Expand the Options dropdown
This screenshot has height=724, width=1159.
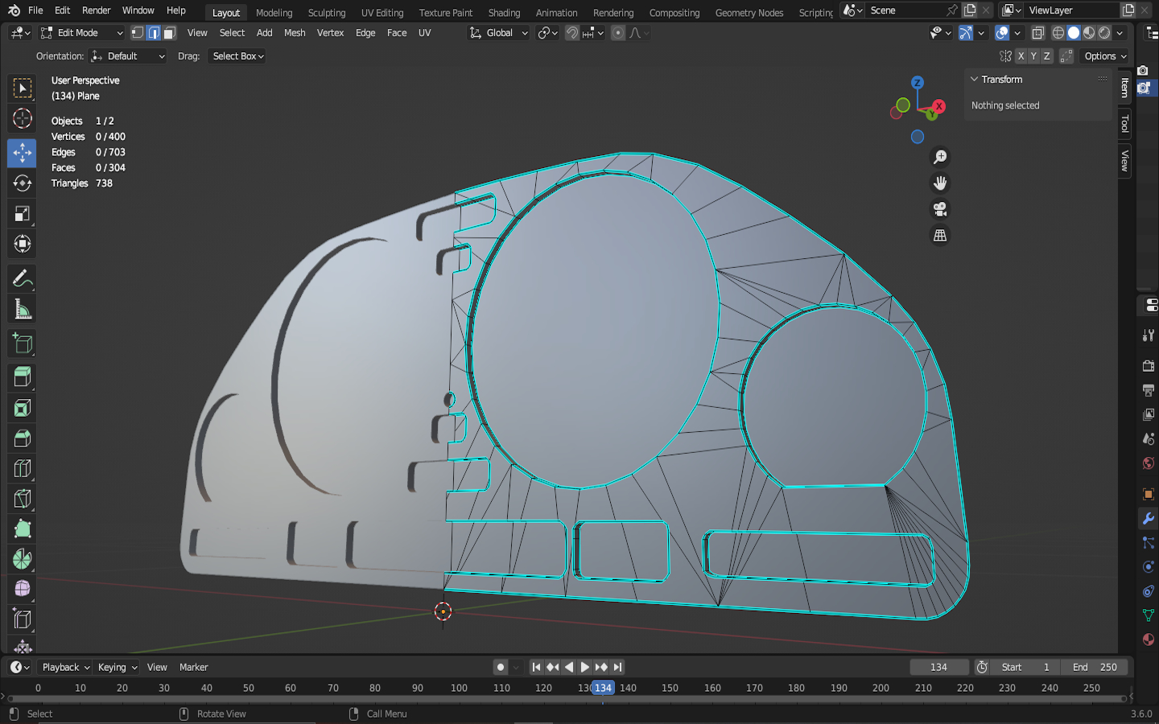pos(1105,56)
